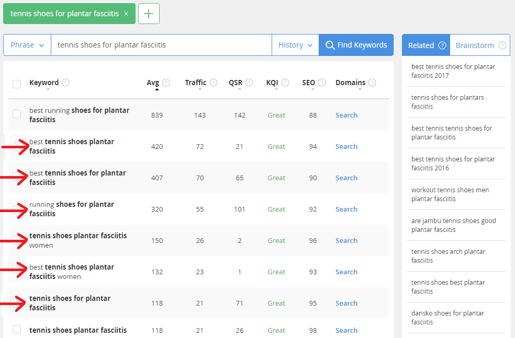Click Search link for best running shoes keyword
The width and height of the screenshot is (515, 338).
click(x=346, y=115)
